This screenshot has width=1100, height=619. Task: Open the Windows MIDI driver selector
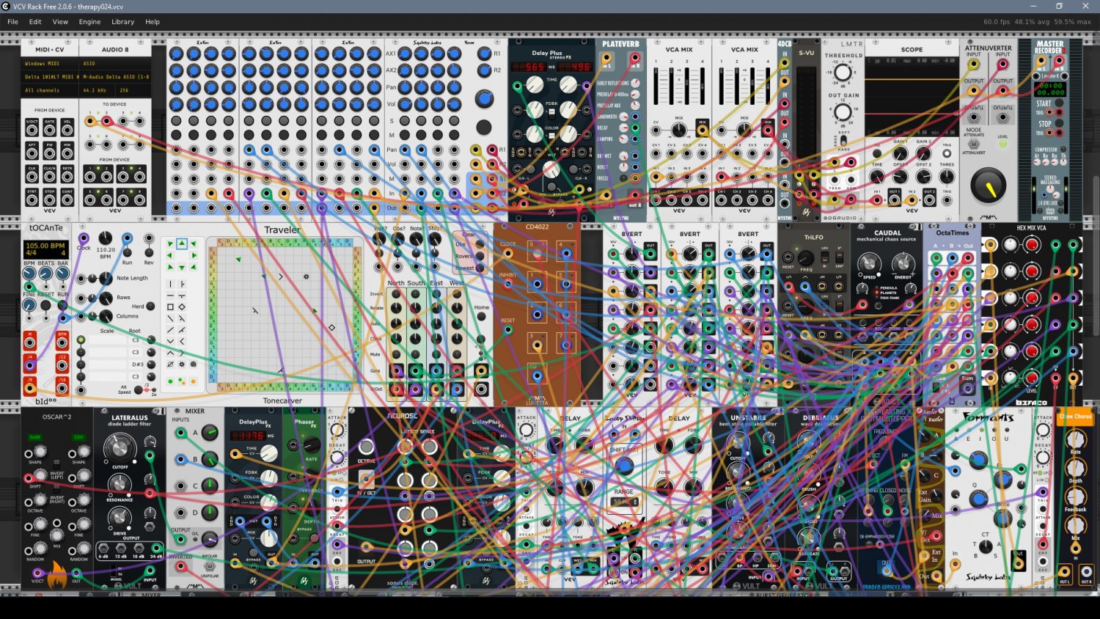point(49,64)
